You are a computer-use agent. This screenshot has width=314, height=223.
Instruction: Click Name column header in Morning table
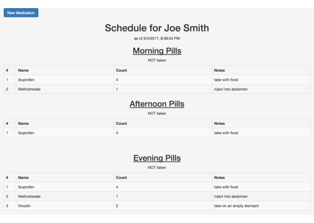click(x=23, y=70)
